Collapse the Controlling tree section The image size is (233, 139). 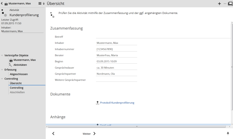click(x=2, y=79)
